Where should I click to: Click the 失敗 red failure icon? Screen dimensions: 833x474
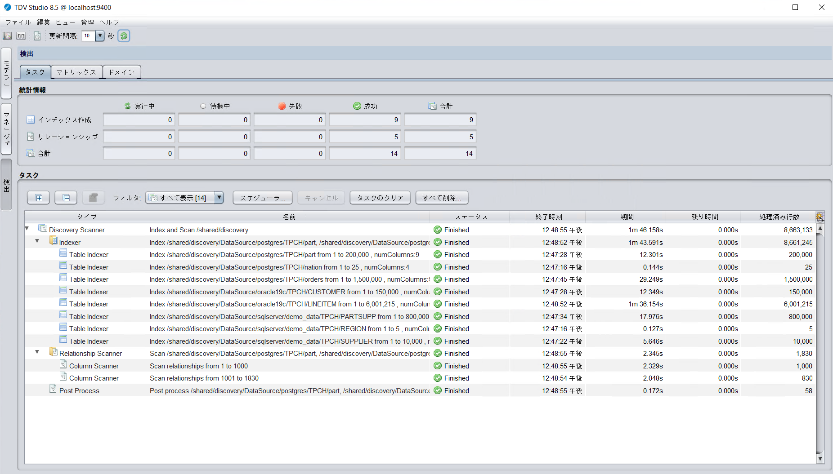(282, 106)
